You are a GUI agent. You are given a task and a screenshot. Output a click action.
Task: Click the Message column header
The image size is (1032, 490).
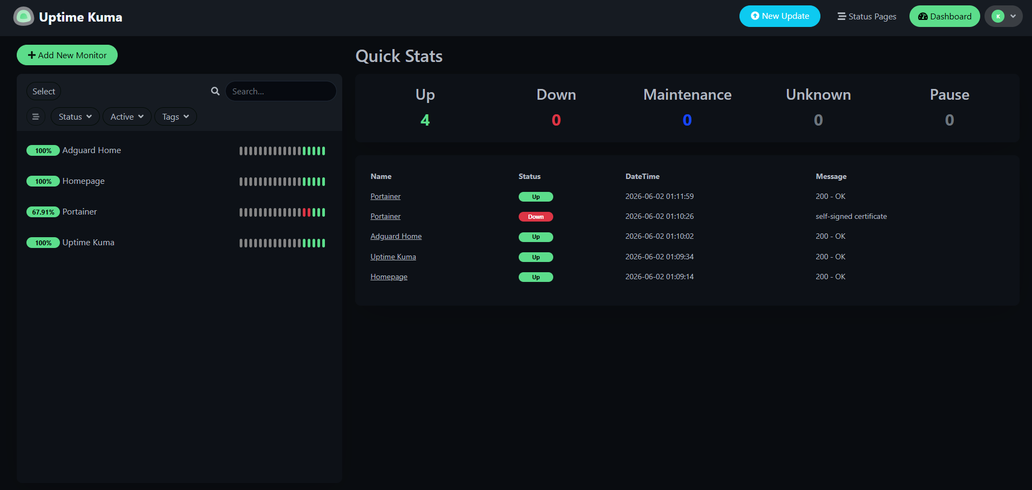[x=831, y=176]
